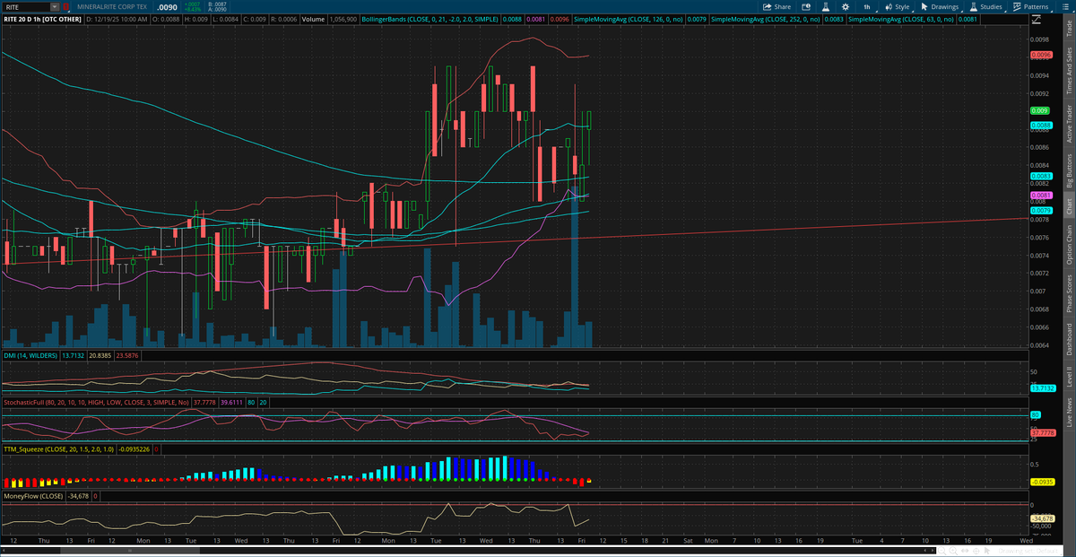Select the Chart sidebar tab
Screen dimensions: 1076x557
coord(1068,205)
